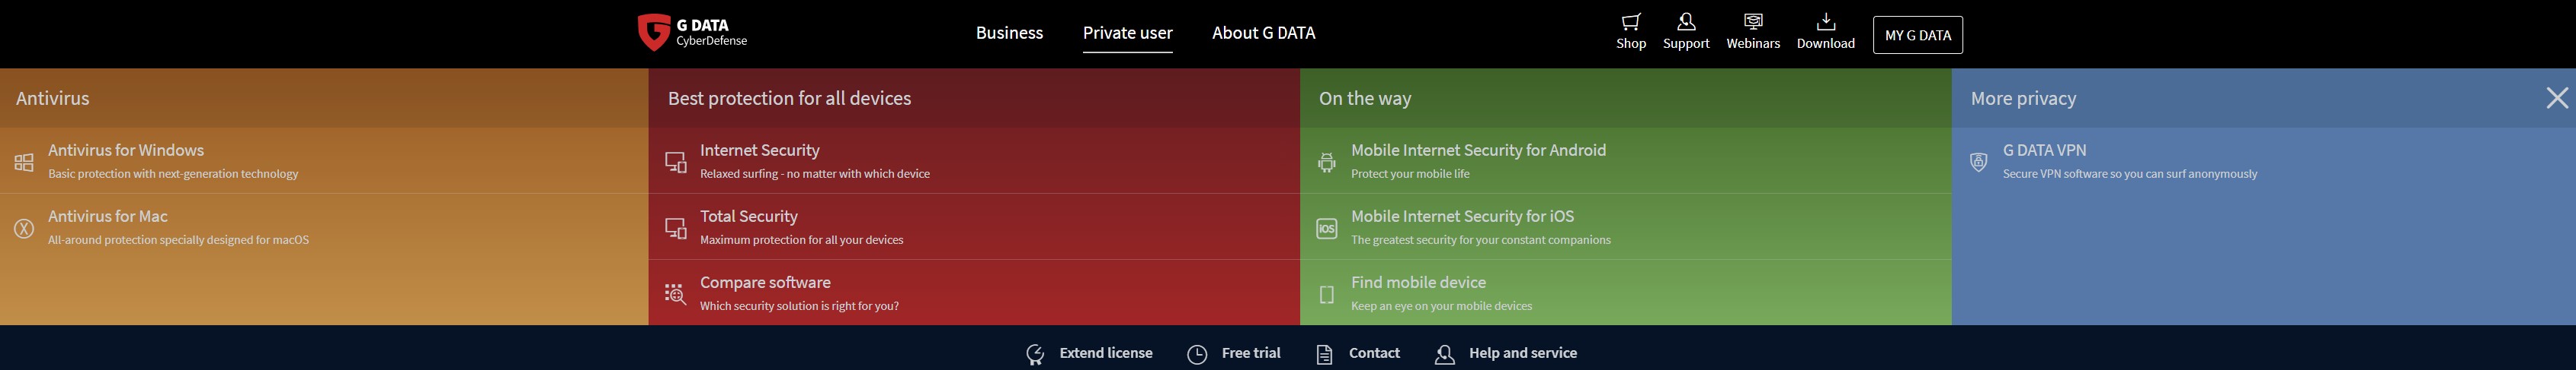
Task: Open the Download icon
Action: point(1826,22)
